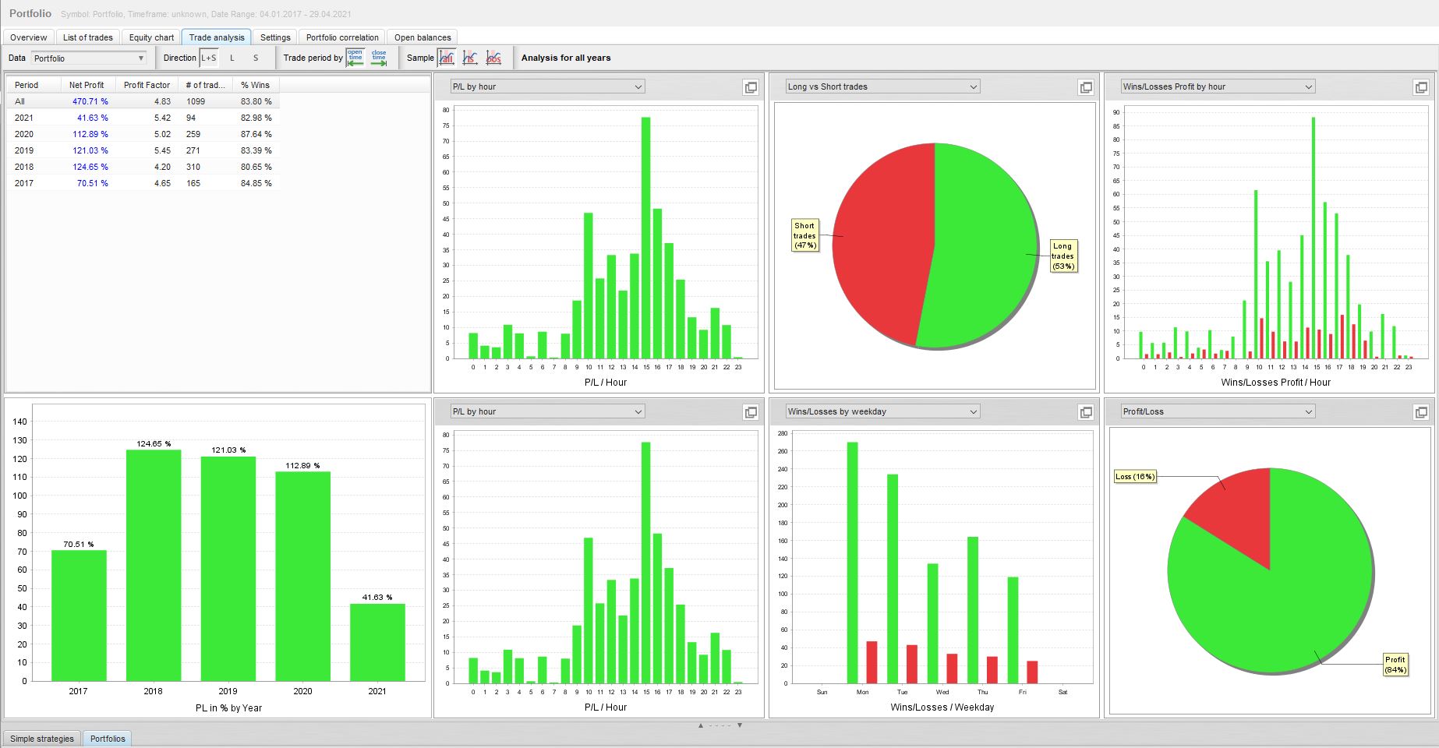Select trade period by close time icon
The width and height of the screenshot is (1439, 748).
pos(379,58)
